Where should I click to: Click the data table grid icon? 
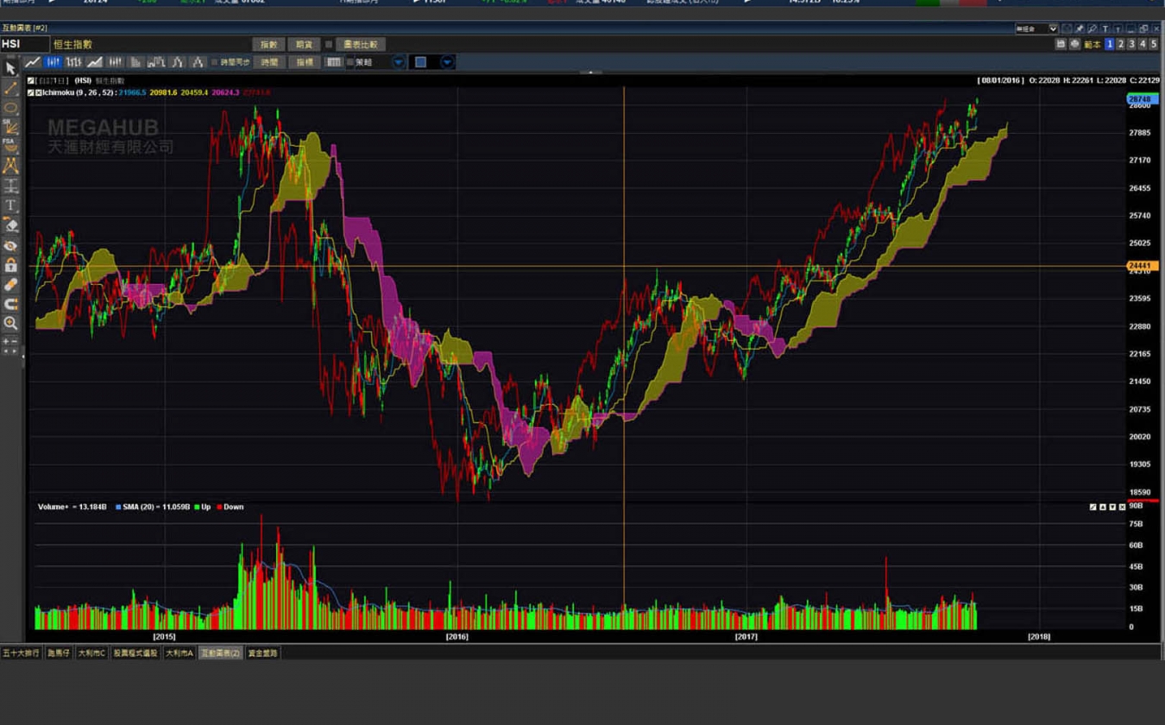tap(333, 62)
